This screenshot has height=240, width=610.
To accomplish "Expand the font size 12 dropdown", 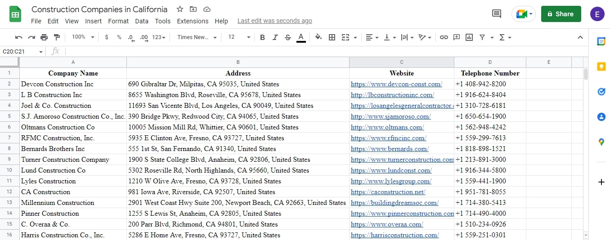I will [x=239, y=37].
